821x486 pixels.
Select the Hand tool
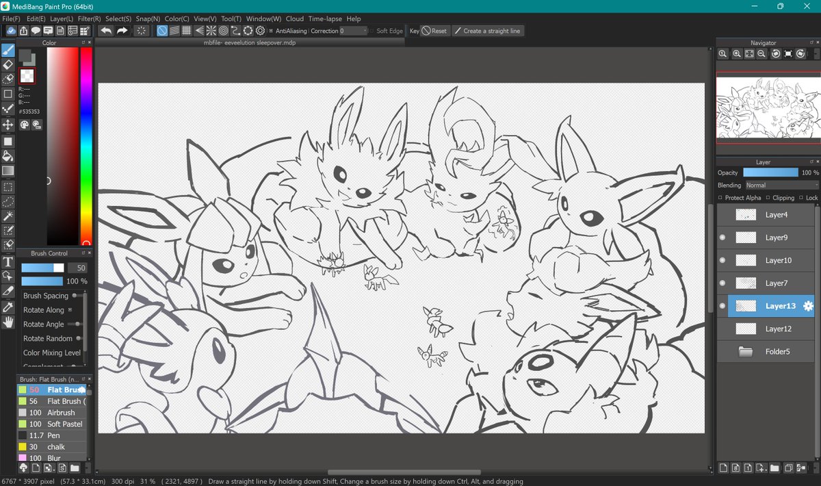[x=8, y=322]
